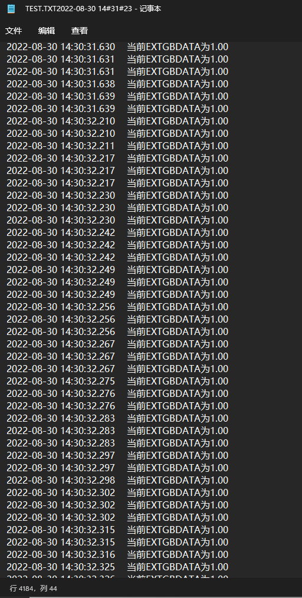Open the 查看 menu
This screenshot has height=598, width=302.
79,31
